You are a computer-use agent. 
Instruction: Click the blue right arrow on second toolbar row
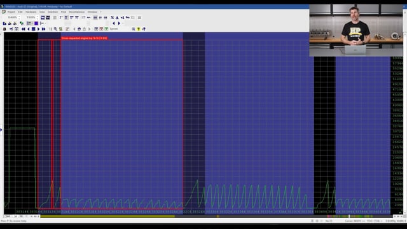119,24
